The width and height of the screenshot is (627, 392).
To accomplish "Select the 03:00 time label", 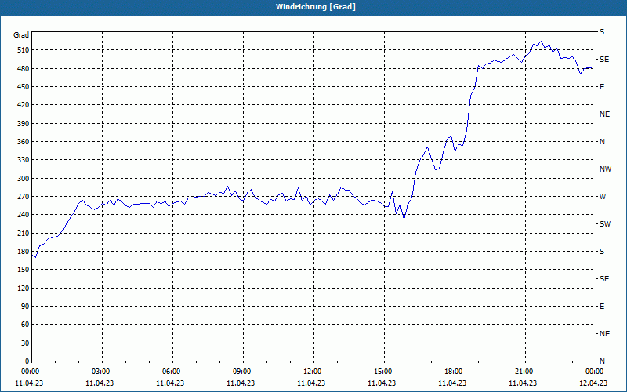I will tap(102, 372).
